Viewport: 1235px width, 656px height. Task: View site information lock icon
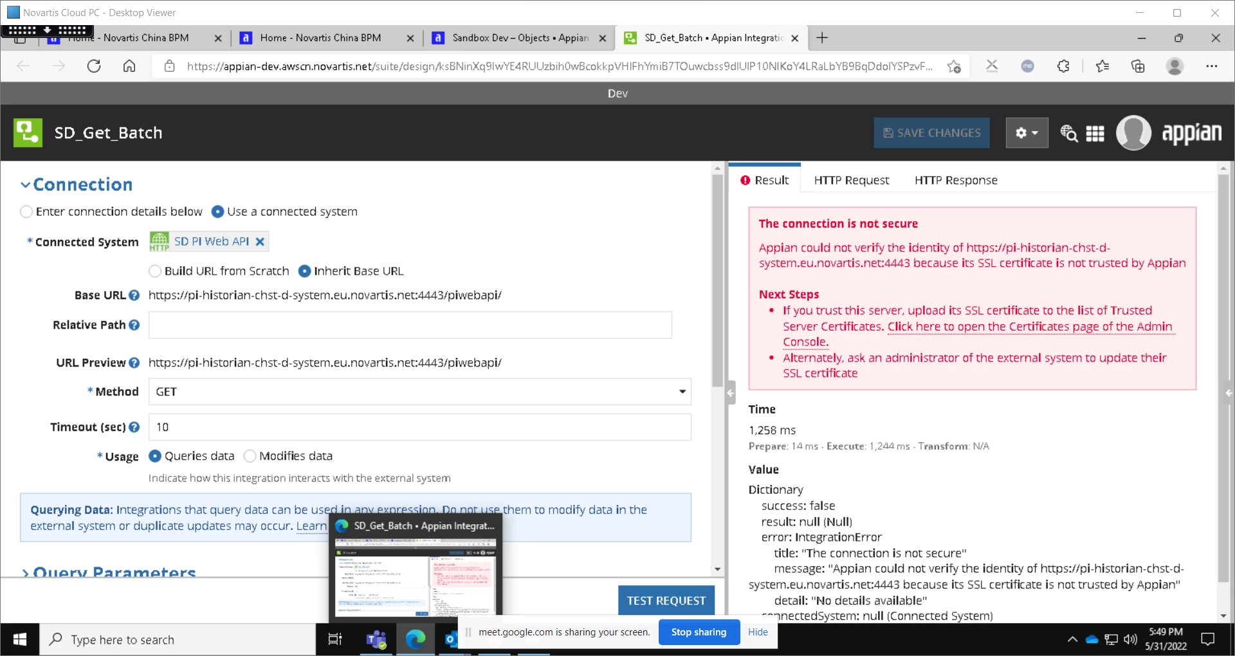coord(169,66)
